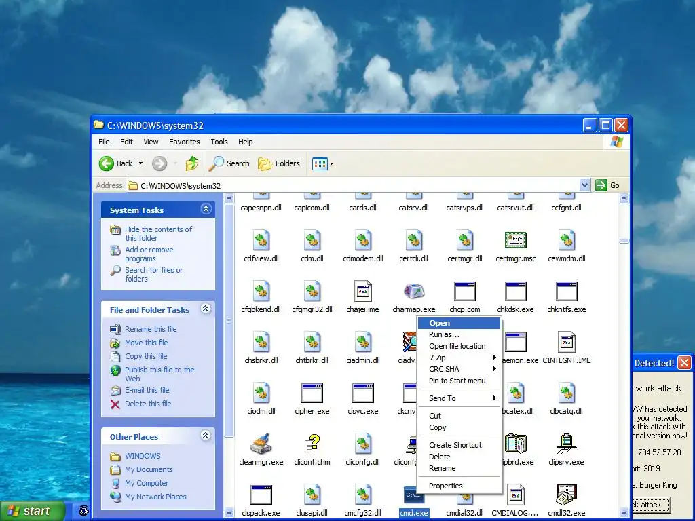This screenshot has width=695, height=521.
Task: Choose Create Shortcut in context menu
Action: point(458,445)
